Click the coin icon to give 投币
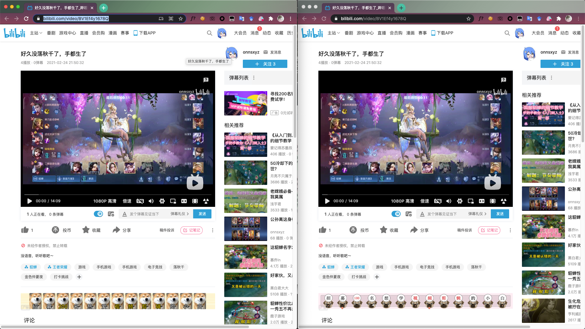 (x=55, y=230)
